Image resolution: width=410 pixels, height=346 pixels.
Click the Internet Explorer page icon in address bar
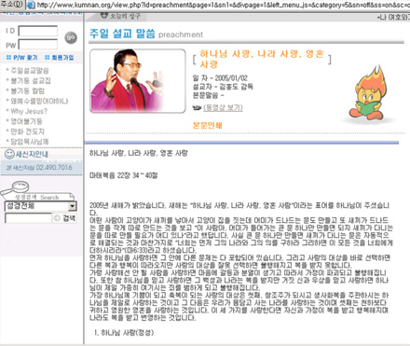click(31, 5)
